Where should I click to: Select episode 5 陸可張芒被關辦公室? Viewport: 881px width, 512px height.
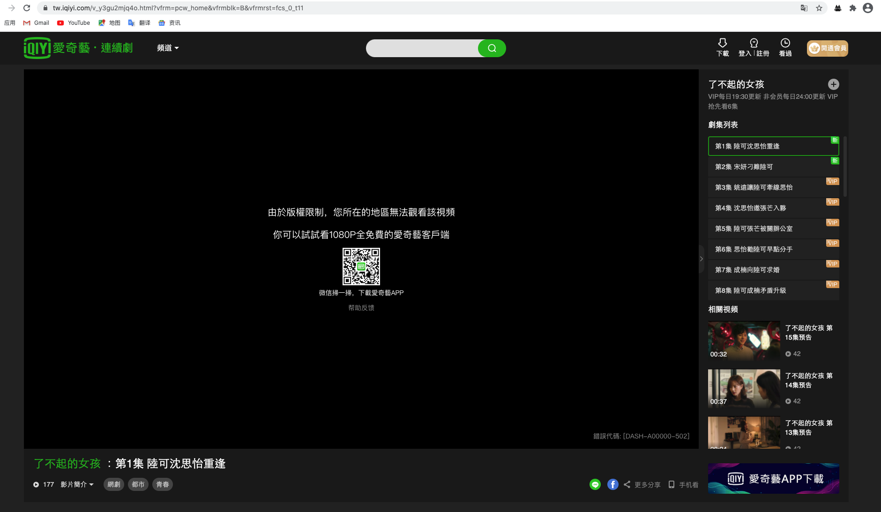(x=773, y=229)
